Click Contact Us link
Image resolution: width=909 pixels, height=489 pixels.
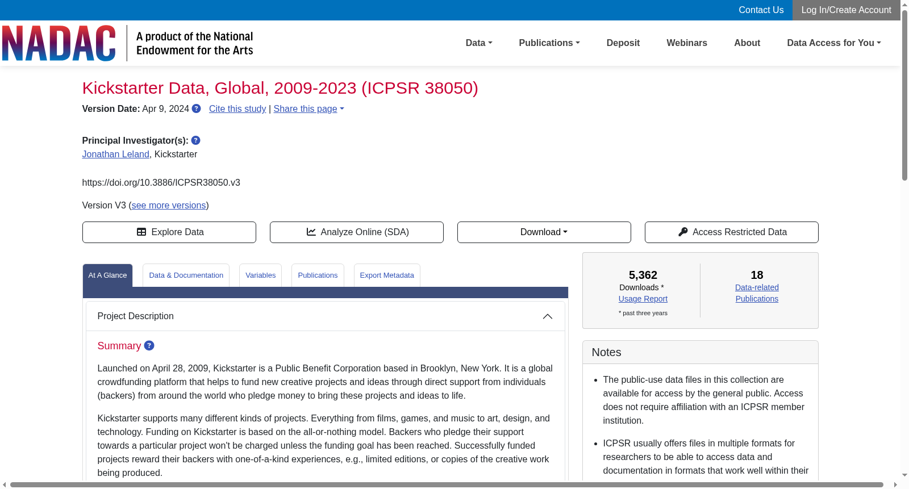pyautogui.click(x=761, y=10)
